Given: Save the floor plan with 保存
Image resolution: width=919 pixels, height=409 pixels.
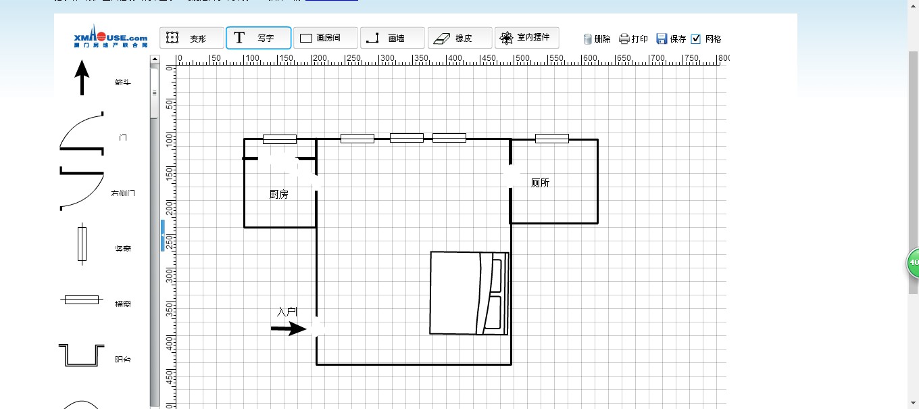Looking at the screenshot, I should (671, 39).
